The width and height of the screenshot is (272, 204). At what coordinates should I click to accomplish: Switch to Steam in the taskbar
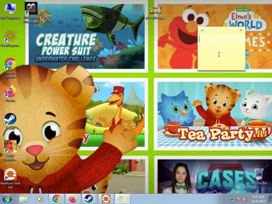(89, 199)
